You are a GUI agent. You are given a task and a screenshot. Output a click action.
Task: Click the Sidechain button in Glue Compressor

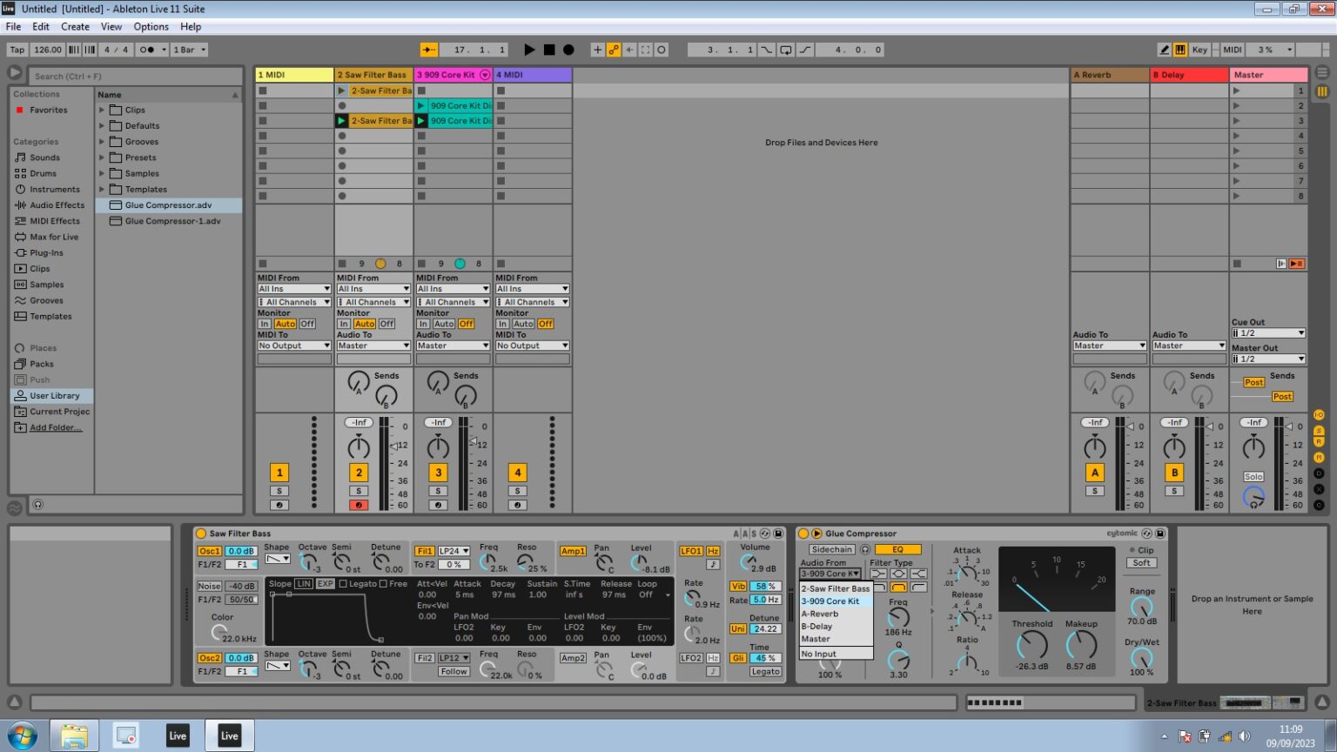coord(832,550)
